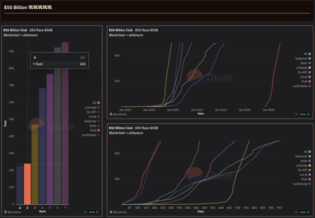This screenshot has width=315, height=218.
Task: Click the 5min refresh indicator on bar chart
Action: coord(94,212)
